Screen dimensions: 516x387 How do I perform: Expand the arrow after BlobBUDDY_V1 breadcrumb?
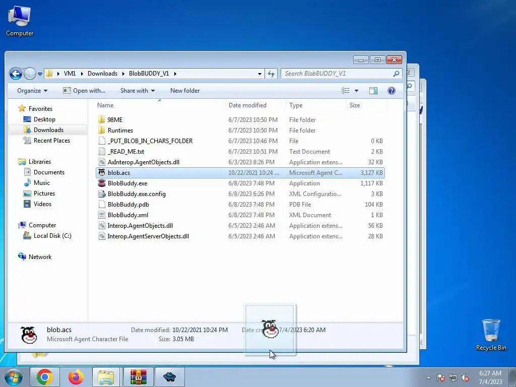pyautogui.click(x=175, y=74)
